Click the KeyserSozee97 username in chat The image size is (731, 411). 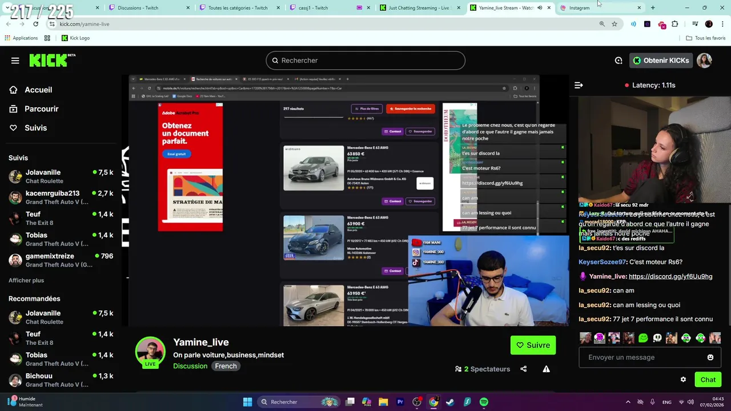point(603,262)
